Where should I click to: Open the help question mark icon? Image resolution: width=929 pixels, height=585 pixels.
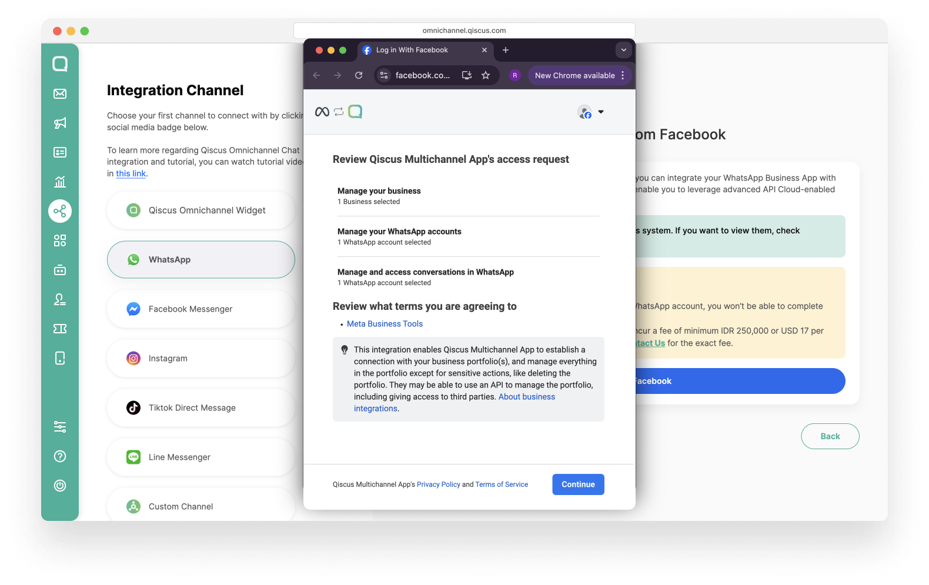click(60, 456)
